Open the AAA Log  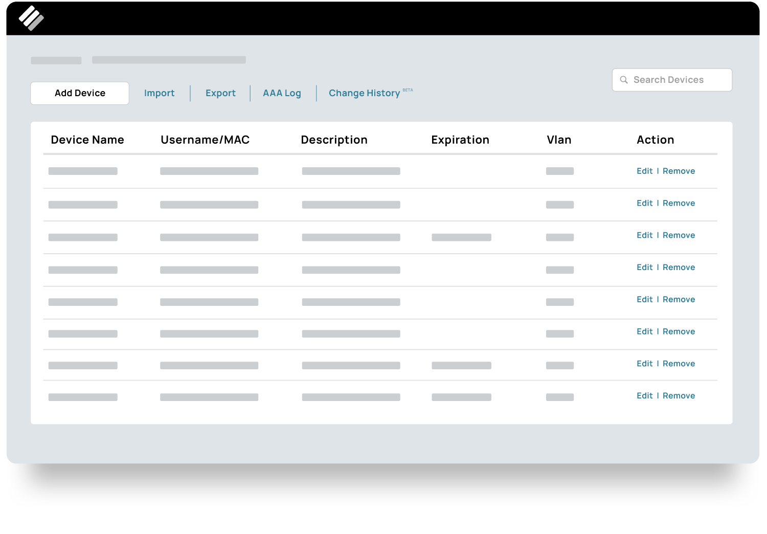[x=282, y=93]
